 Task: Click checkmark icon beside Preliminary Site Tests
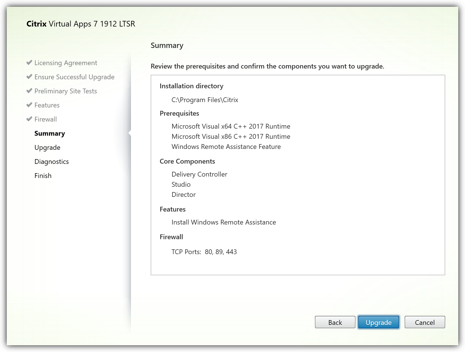[x=29, y=91]
